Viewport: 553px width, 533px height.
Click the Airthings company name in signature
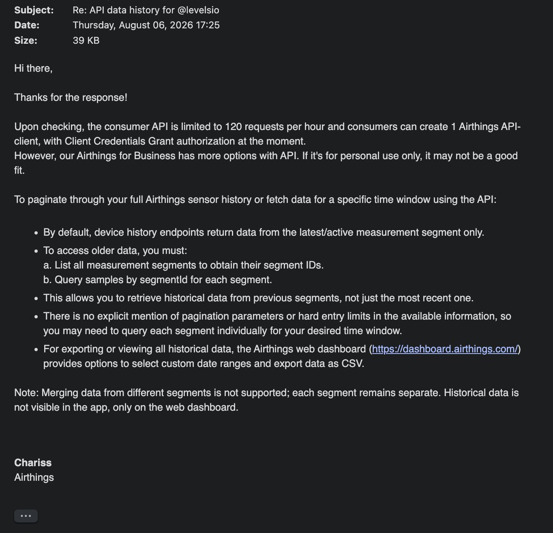click(34, 477)
